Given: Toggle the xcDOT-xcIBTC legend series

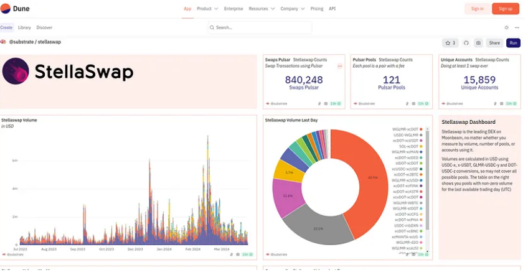Looking at the screenshot, I should 408,175.
